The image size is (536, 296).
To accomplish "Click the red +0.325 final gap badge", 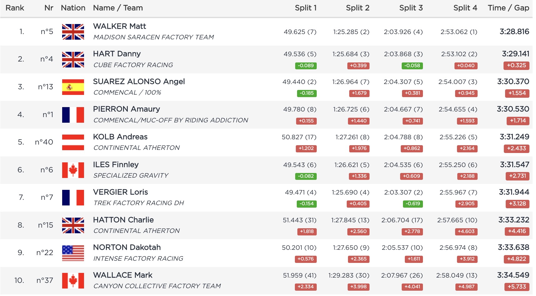I will (516, 66).
